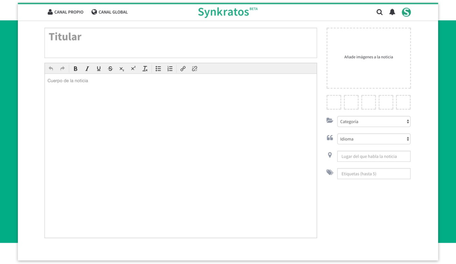Apply superscript formatting
The image size is (456, 264).
[133, 69]
